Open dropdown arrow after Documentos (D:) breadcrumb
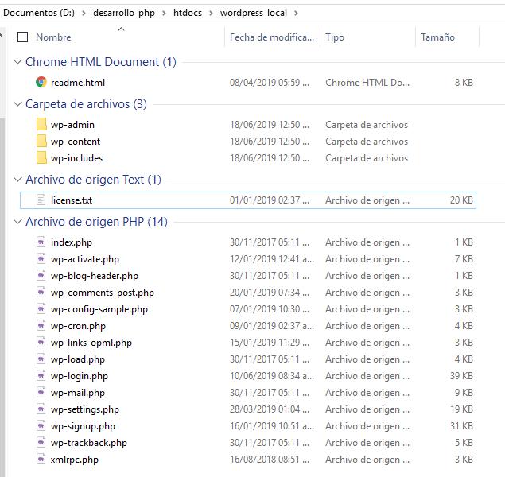 84,13
